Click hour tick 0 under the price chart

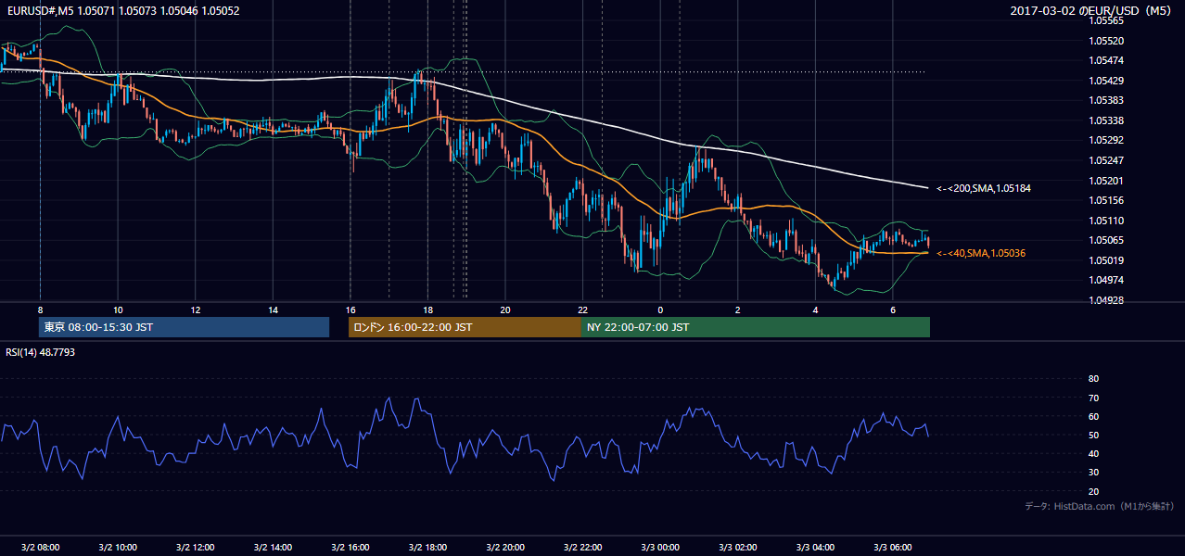pos(660,310)
